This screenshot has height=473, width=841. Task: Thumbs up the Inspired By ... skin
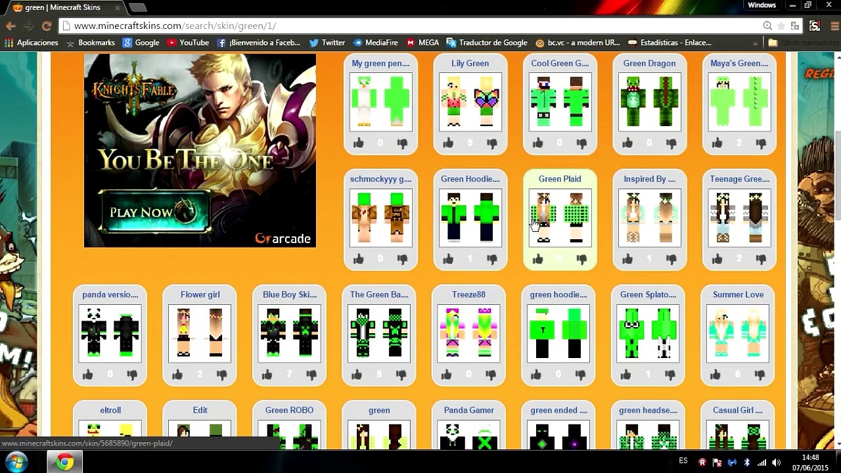pyautogui.click(x=627, y=259)
